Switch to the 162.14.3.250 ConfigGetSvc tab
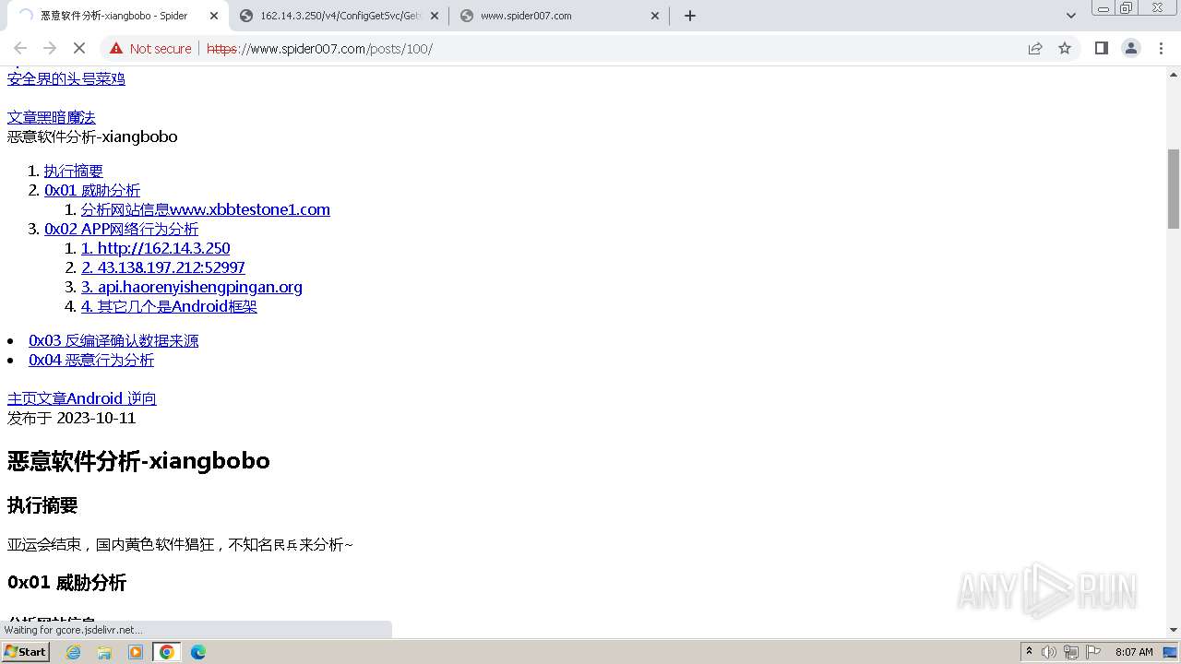The image size is (1181, 664). click(339, 16)
